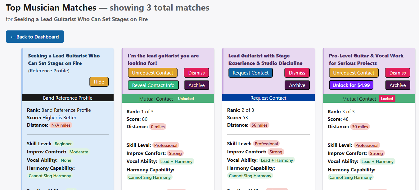Click the Professional skill badge on rank 1 match

(x=166, y=145)
